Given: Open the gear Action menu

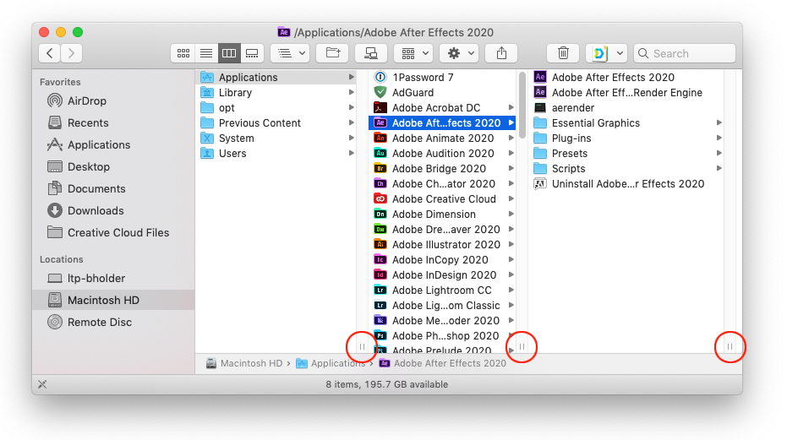Looking at the screenshot, I should pyautogui.click(x=459, y=53).
